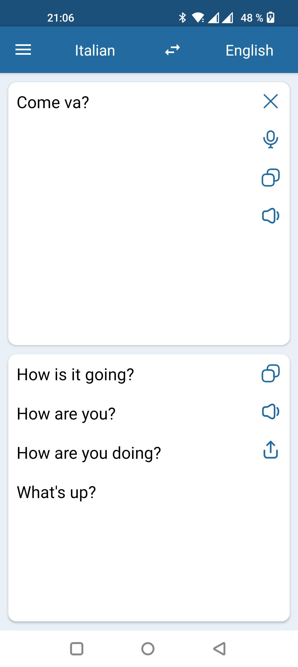Image resolution: width=298 pixels, height=667 pixels.
Task: Share the translation via share icon
Action: click(270, 450)
